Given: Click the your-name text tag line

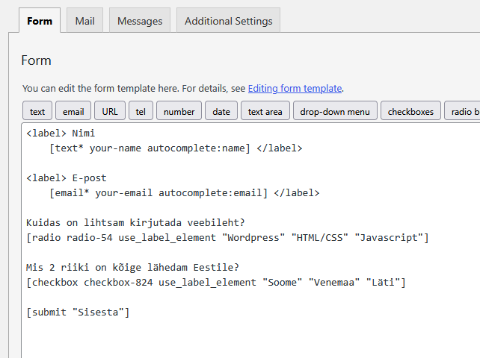Looking at the screenshot, I should coord(175,148).
